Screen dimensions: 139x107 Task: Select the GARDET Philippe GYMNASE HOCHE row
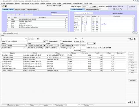64,70
